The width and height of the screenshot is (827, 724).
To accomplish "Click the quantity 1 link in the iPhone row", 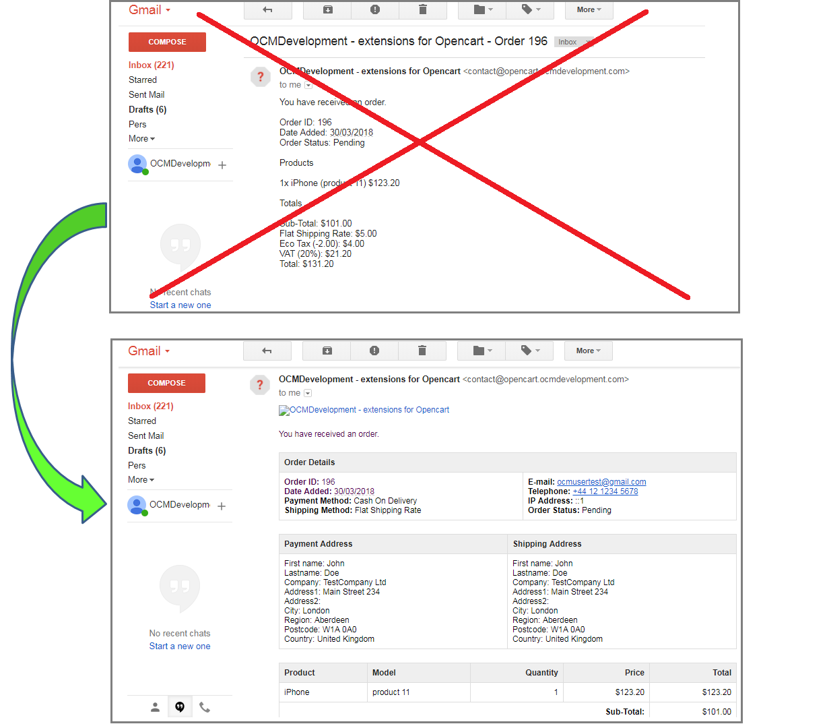I will click(556, 692).
